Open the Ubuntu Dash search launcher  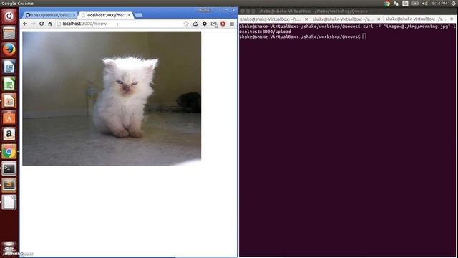pyautogui.click(x=9, y=16)
